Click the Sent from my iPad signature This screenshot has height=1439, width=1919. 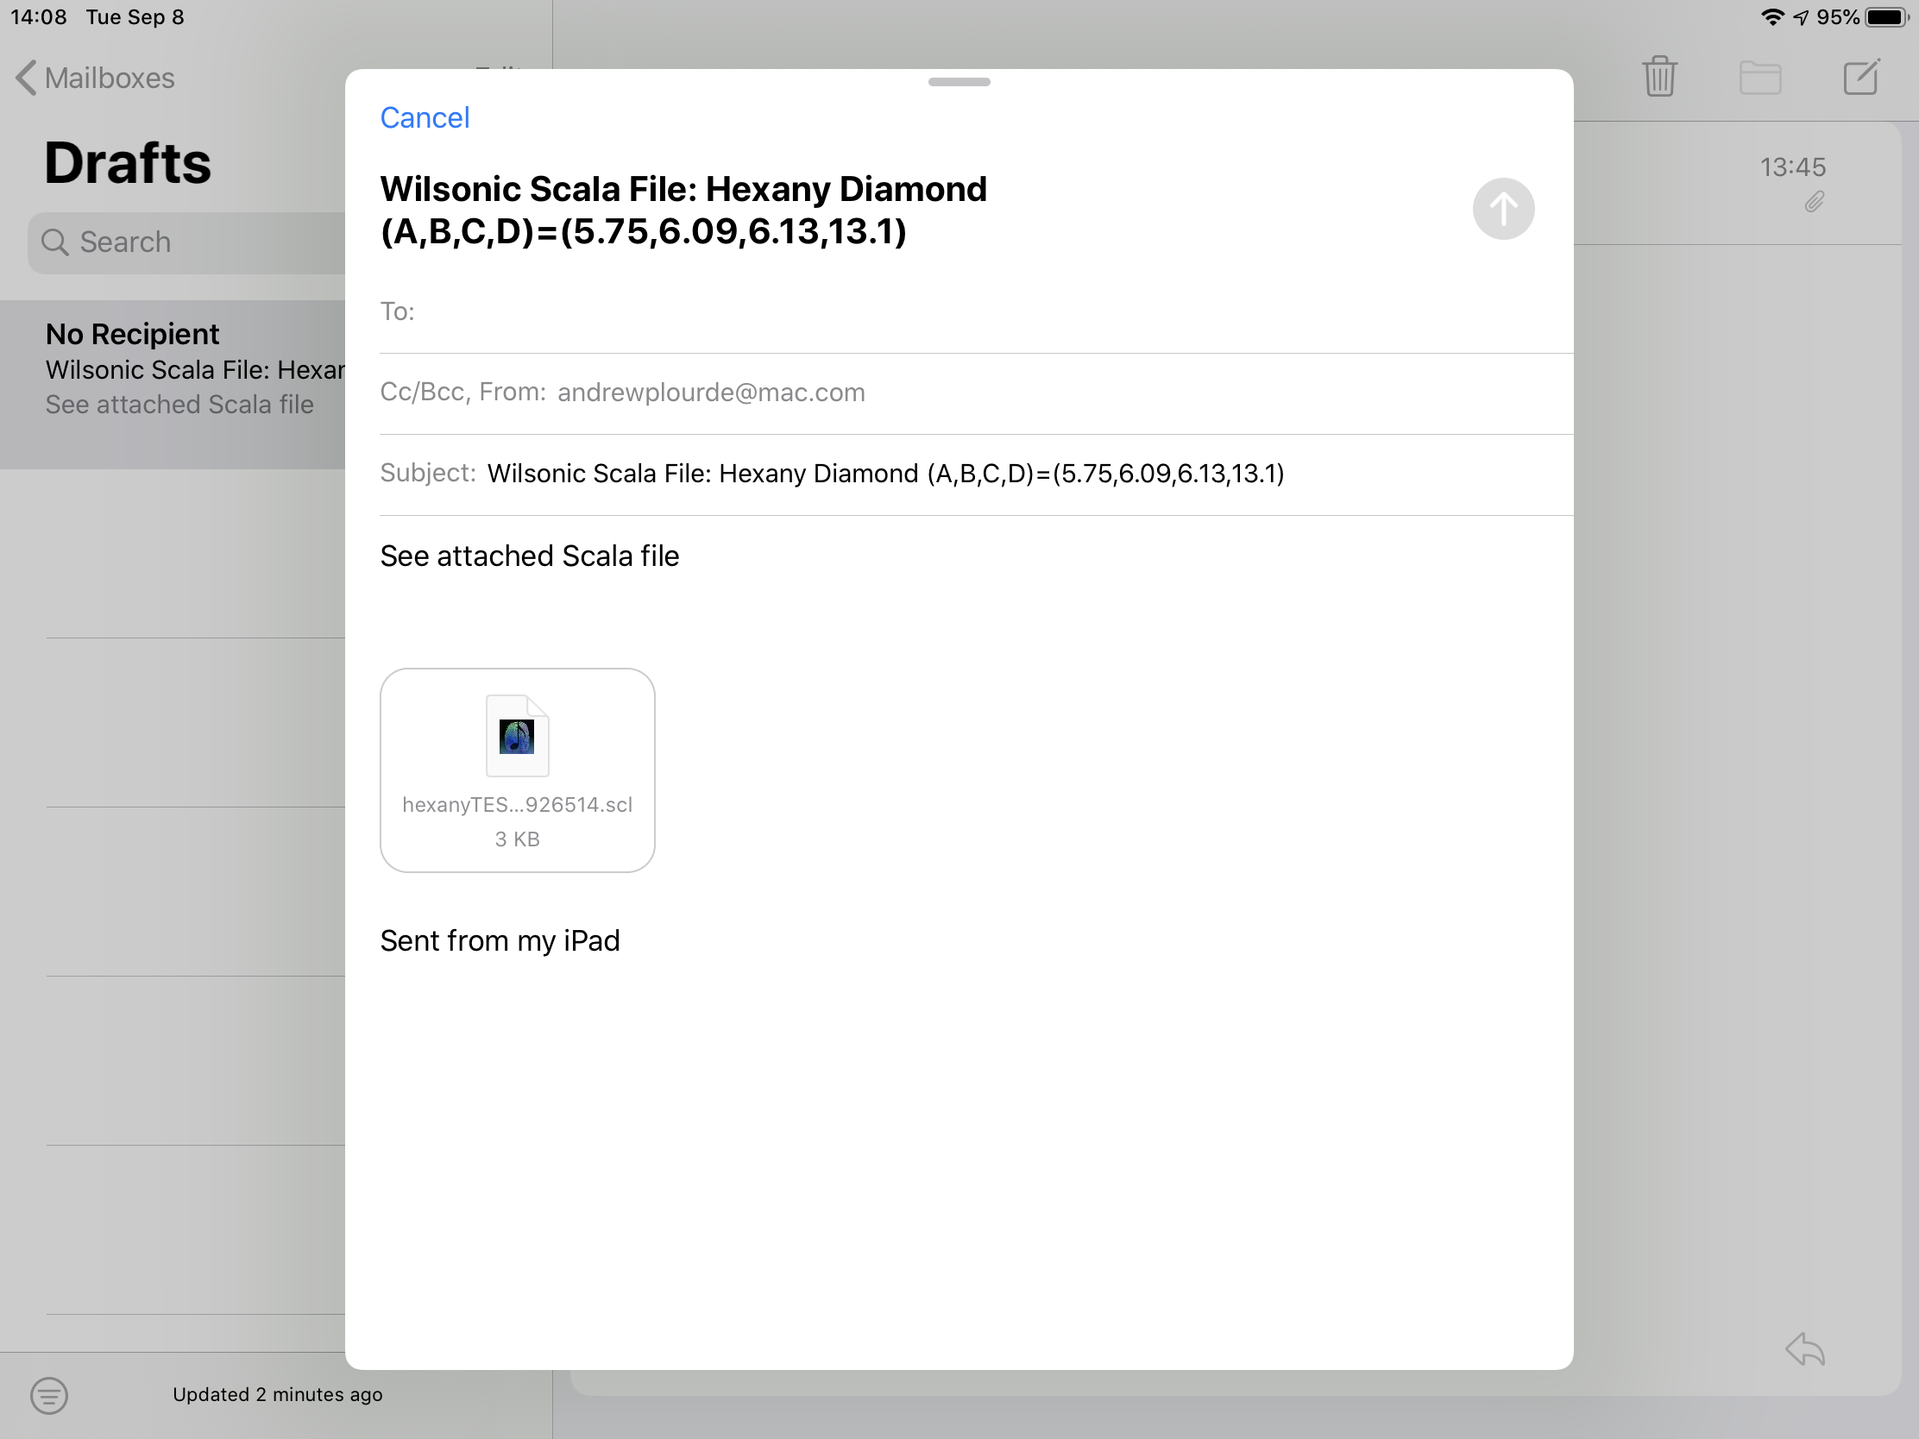(x=500, y=941)
